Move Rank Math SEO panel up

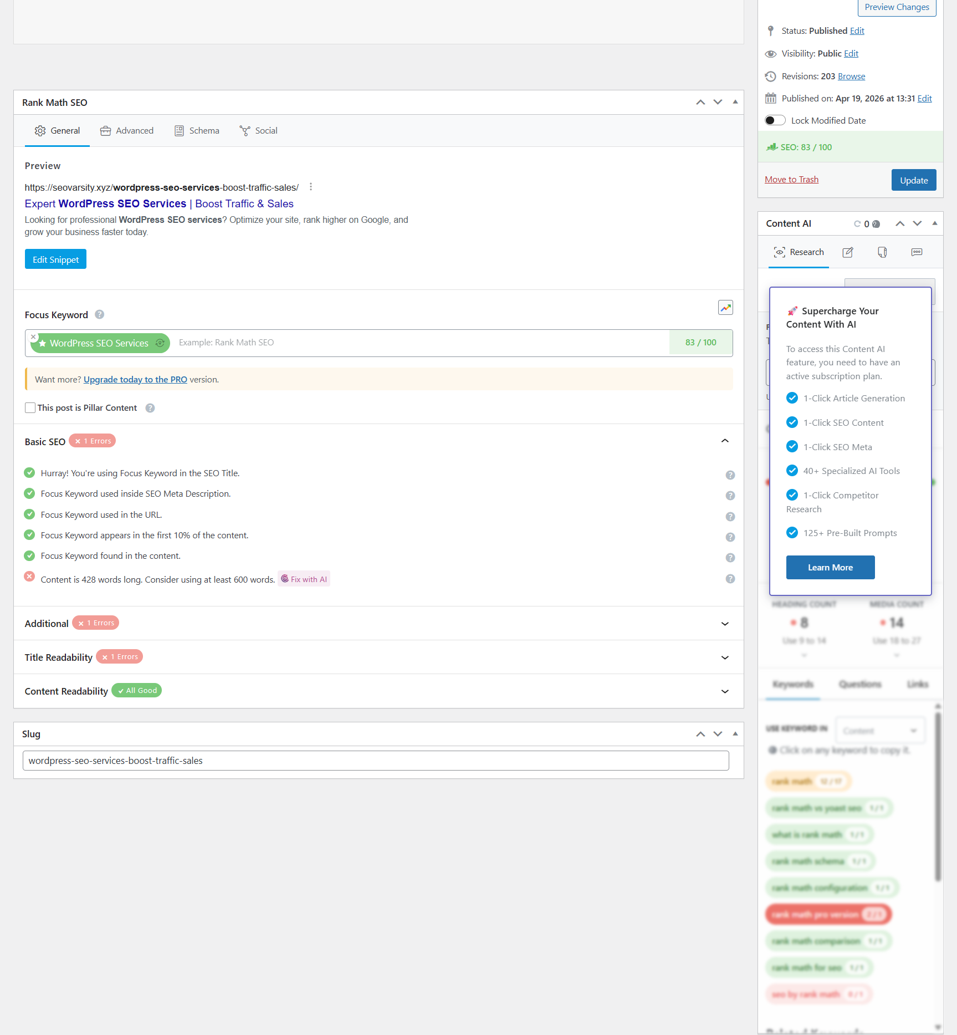(x=700, y=102)
